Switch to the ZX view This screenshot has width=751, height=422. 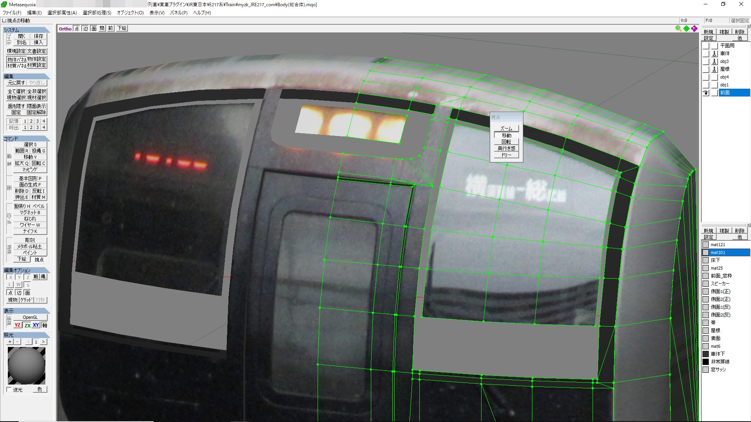tap(27, 325)
